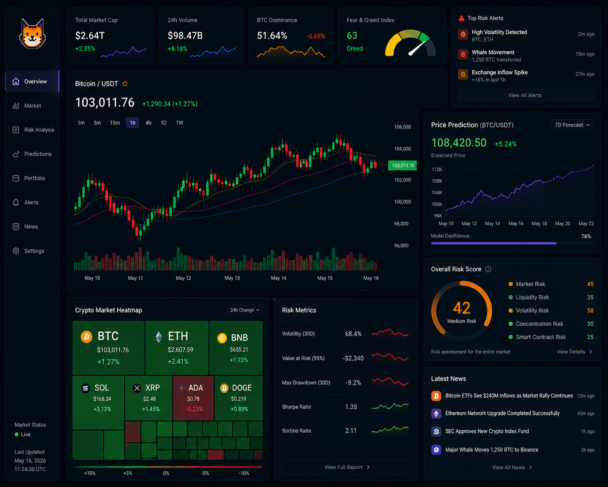Select the 1h chart timeframe
This screenshot has width=608, height=487.
[133, 123]
